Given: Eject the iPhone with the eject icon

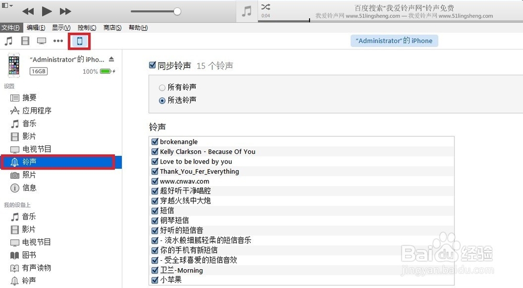Looking at the screenshot, I should click(x=111, y=59).
